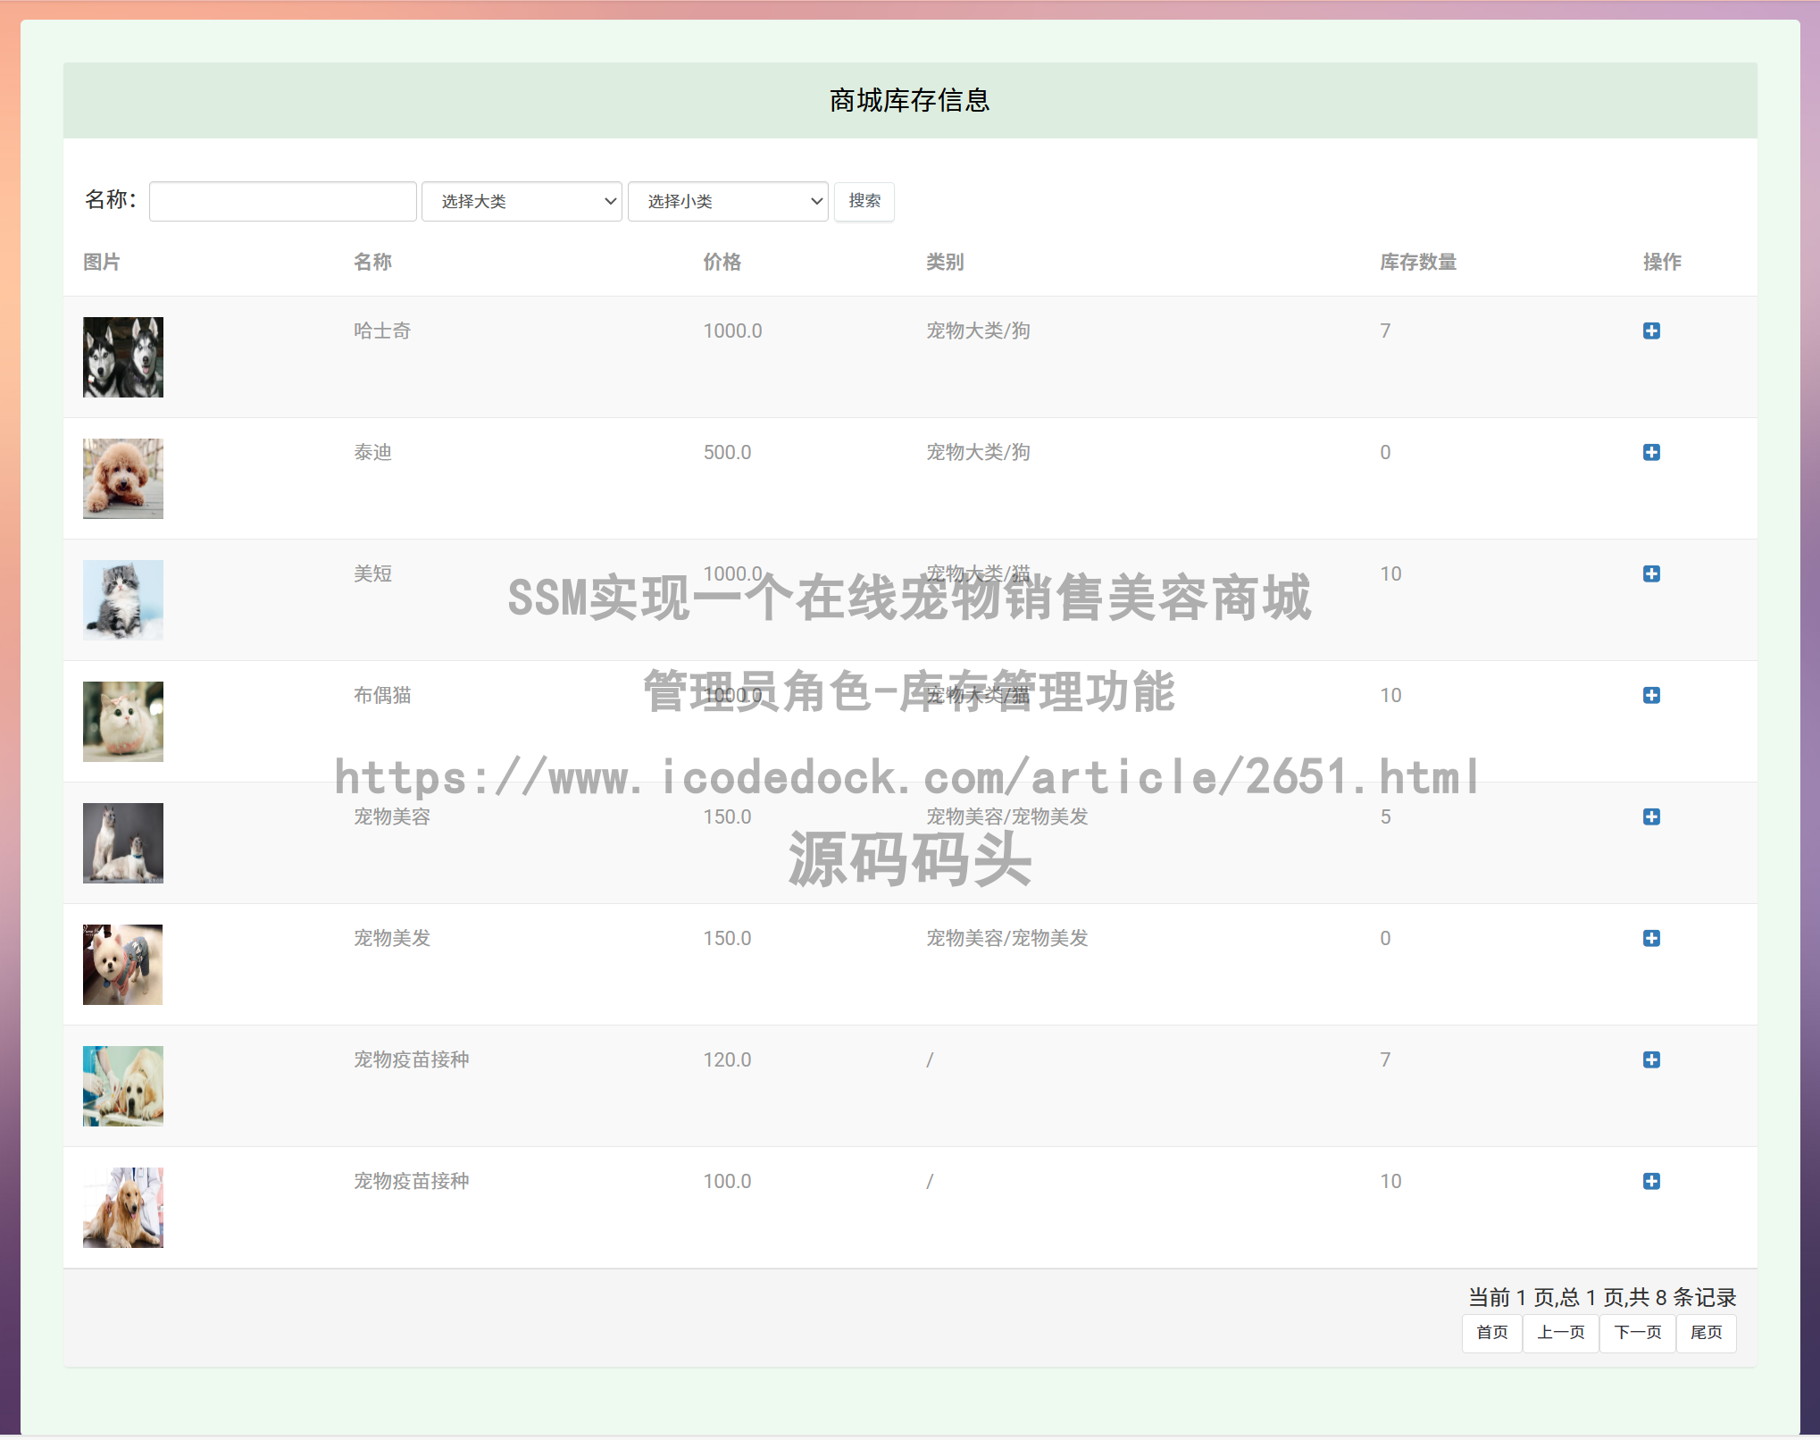Expand the category filter options
This screenshot has width=1820, height=1440.
coord(522,201)
